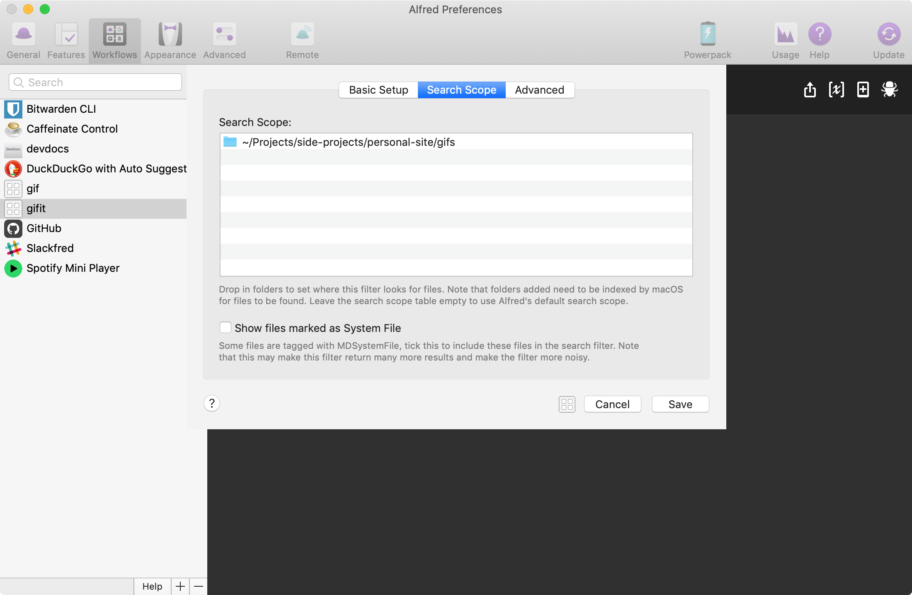
Task: Switch to the Basic Setup tab
Action: [378, 90]
